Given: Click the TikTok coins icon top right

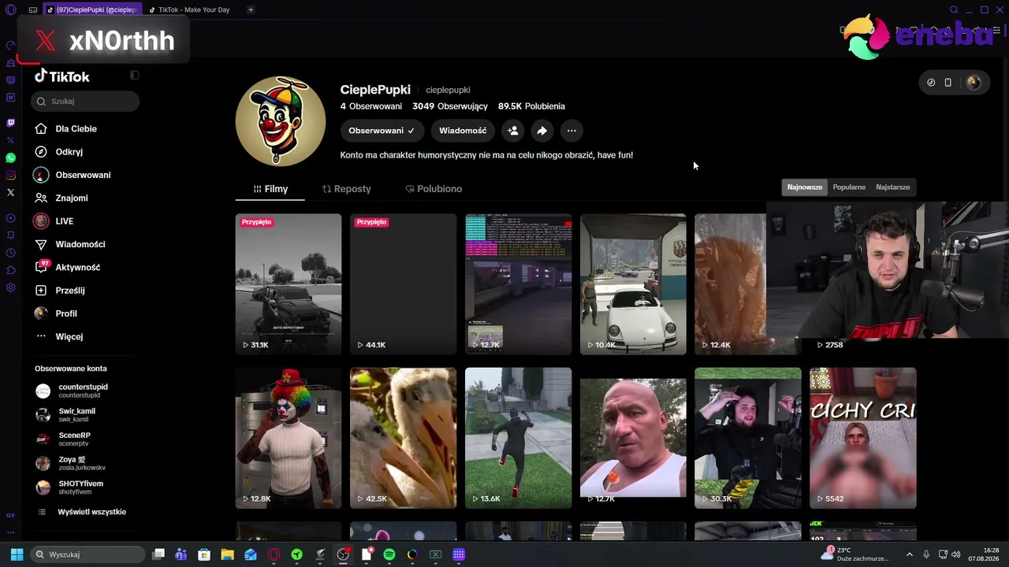Looking at the screenshot, I should coord(931,83).
